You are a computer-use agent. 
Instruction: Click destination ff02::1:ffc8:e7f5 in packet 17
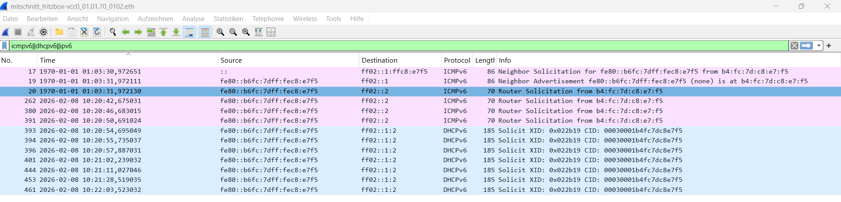pos(394,71)
